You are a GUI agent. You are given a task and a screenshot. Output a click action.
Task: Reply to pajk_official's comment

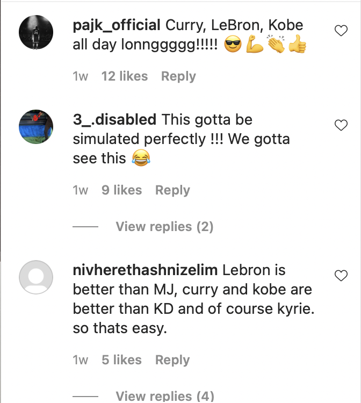178,76
